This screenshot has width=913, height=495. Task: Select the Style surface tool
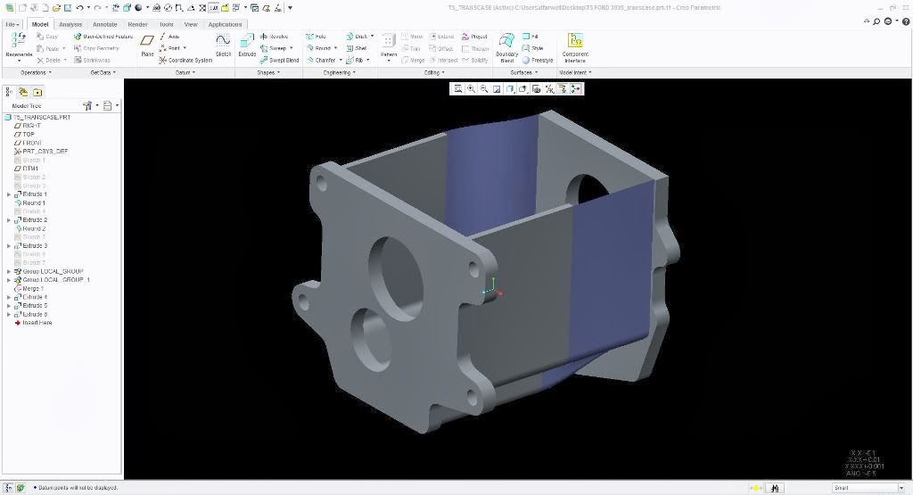coord(533,48)
